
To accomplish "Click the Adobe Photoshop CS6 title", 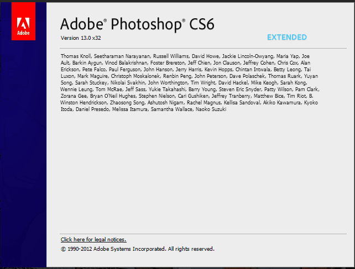I will click(137, 24).
